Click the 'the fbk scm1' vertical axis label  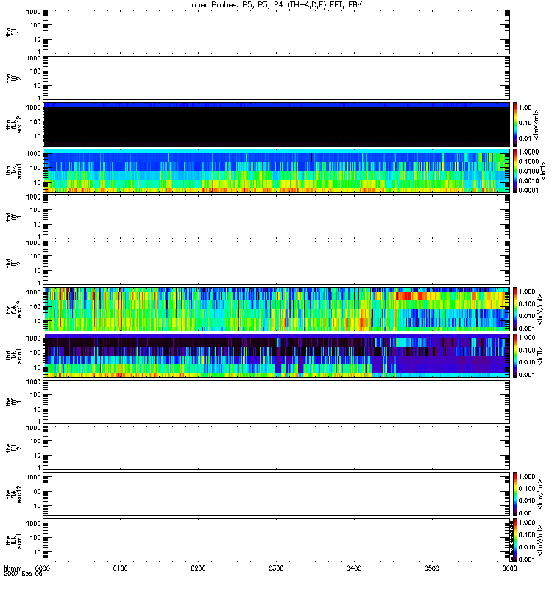pyautogui.click(x=14, y=541)
